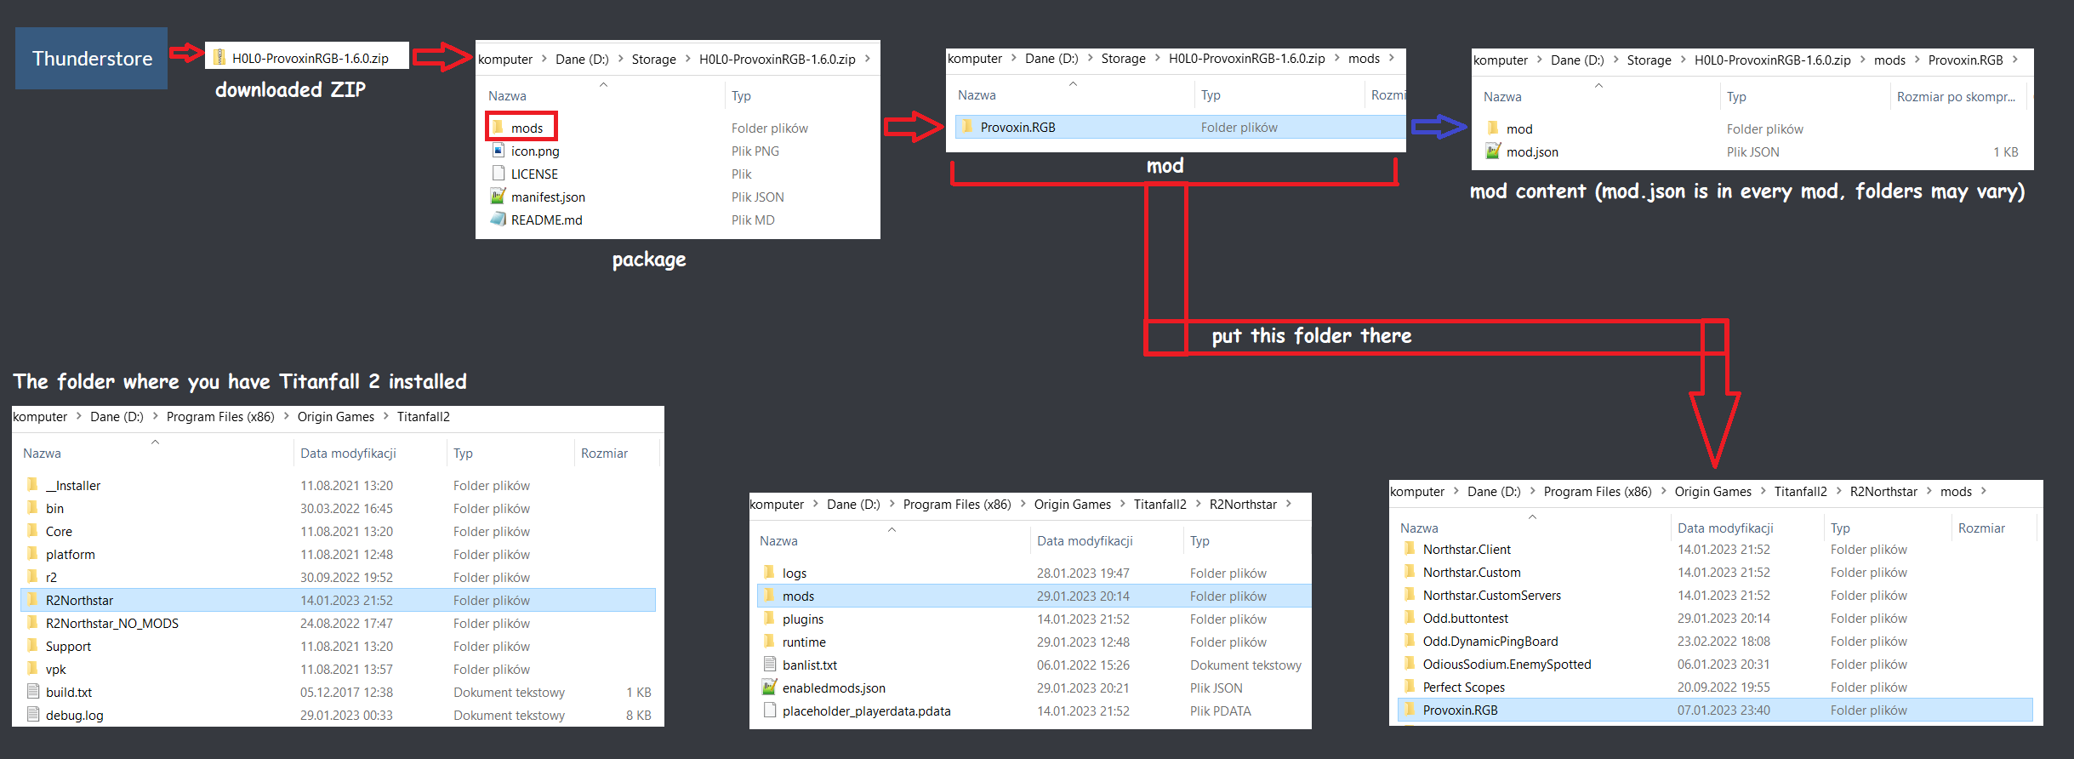The width and height of the screenshot is (2074, 759).
Task: Open the Odd.DynamicPingBoard folder icon
Action: [1410, 640]
